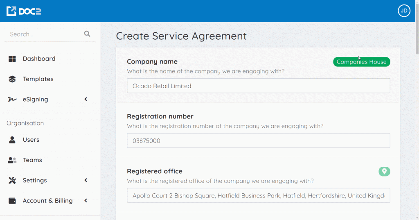Expand the Account & Billing chevron

[x=86, y=201]
